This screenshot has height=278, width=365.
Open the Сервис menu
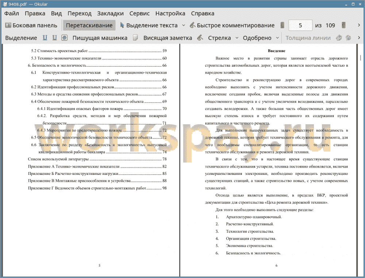139,13
